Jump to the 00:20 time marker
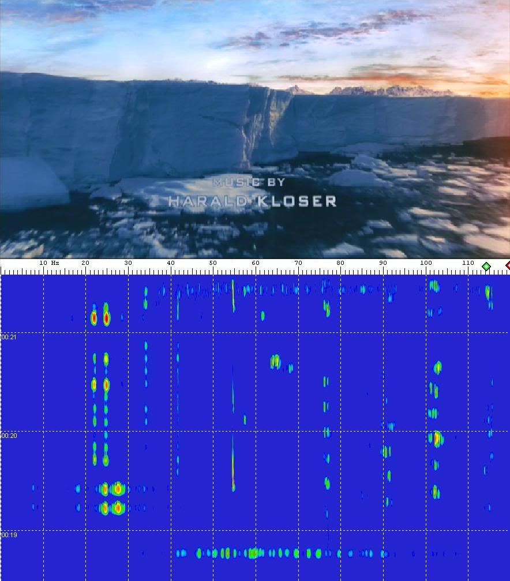 tap(9, 436)
